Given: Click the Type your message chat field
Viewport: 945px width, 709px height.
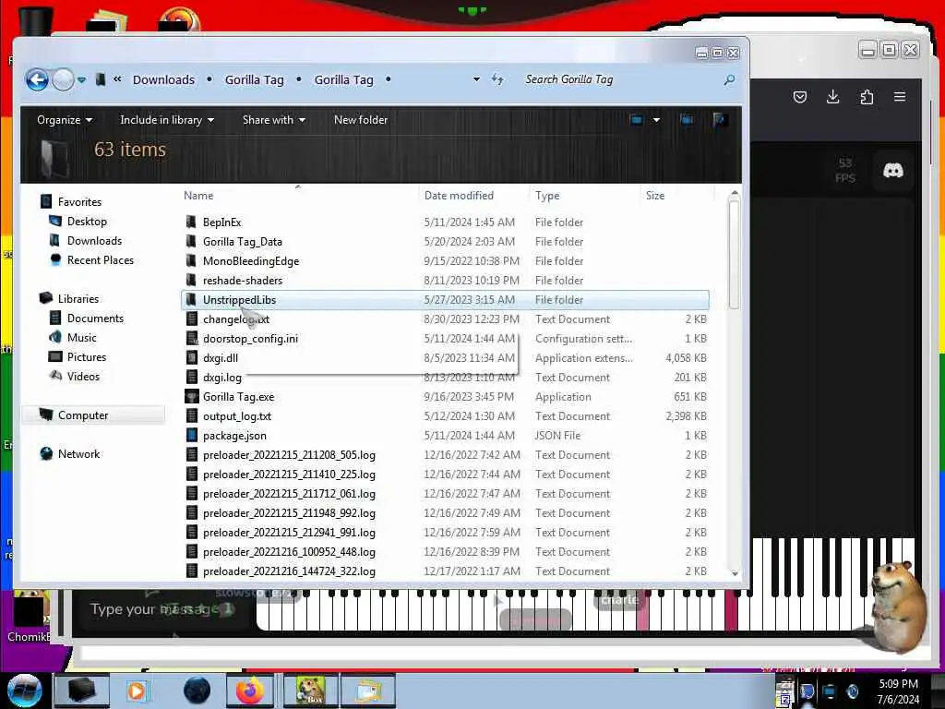Looking at the screenshot, I should coord(162,609).
